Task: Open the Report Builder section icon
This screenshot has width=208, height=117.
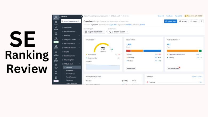Action: click(x=56, y=60)
